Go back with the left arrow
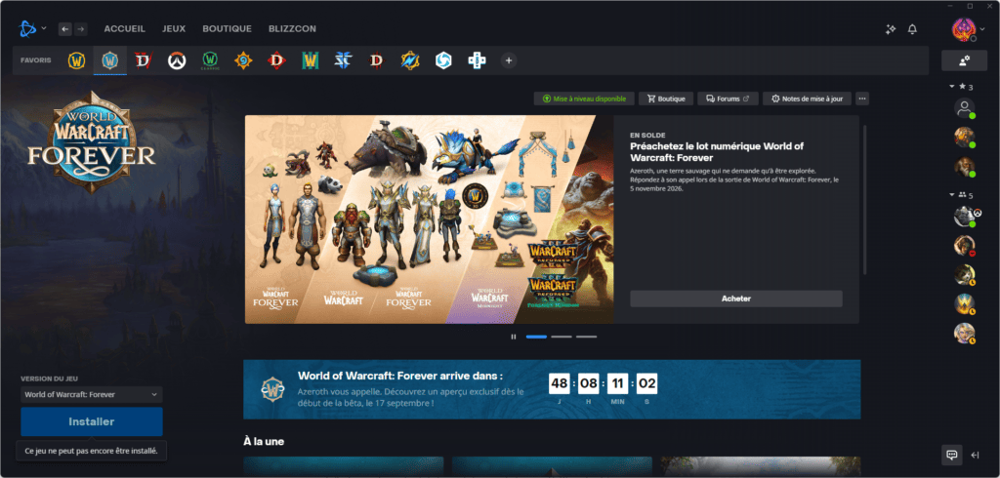 pos(65,28)
